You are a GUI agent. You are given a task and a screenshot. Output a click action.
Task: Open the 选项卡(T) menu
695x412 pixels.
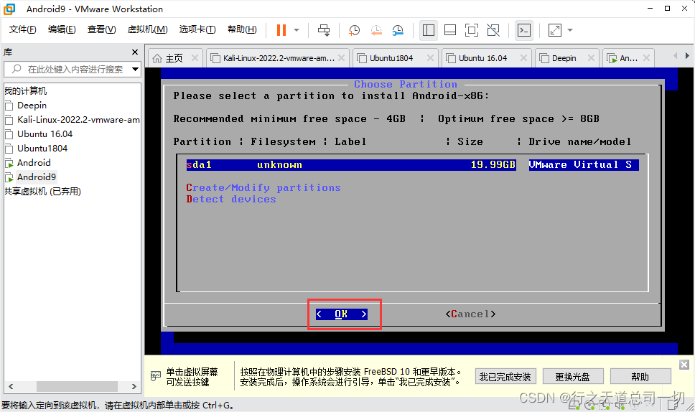[197, 29]
